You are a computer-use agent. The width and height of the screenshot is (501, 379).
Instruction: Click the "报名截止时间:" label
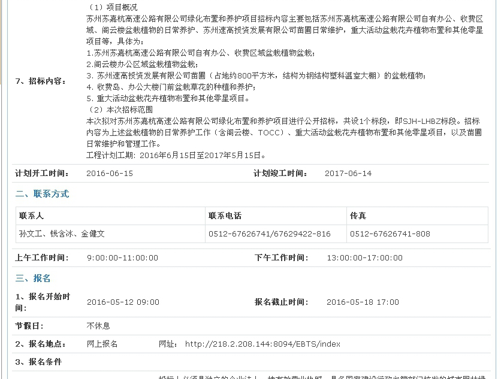[282, 302]
